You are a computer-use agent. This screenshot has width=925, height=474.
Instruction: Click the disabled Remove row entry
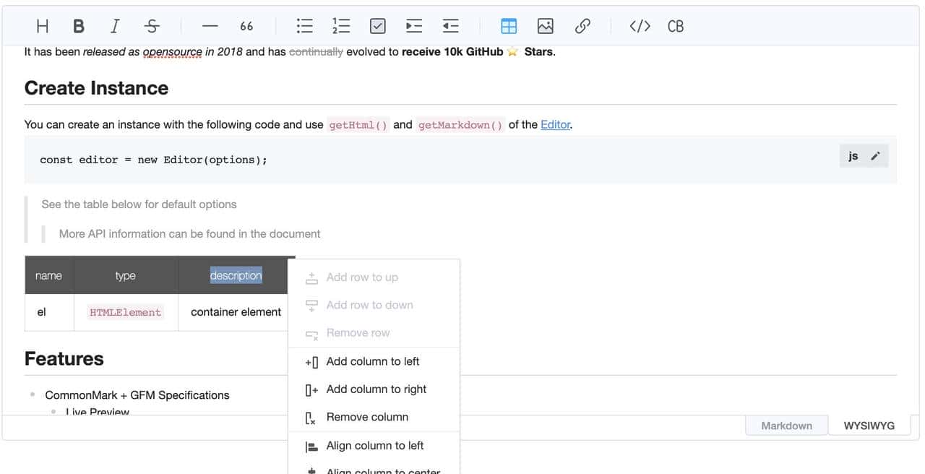point(374,333)
